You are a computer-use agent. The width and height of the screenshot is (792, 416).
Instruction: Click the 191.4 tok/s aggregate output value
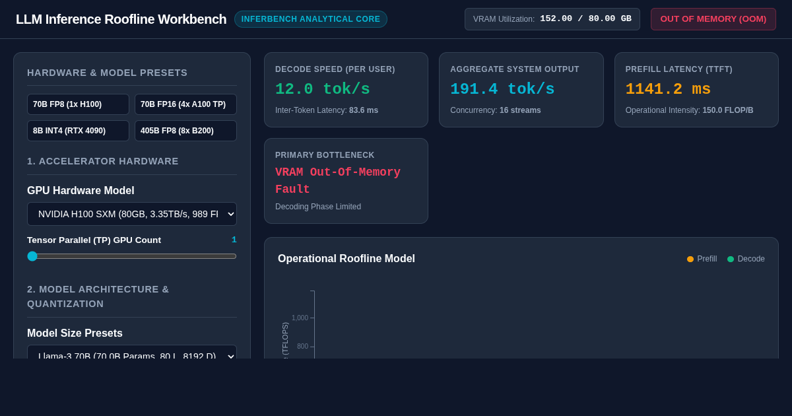click(502, 89)
